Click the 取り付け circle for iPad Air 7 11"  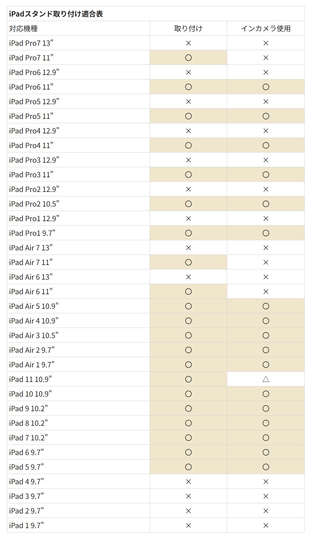(x=188, y=262)
